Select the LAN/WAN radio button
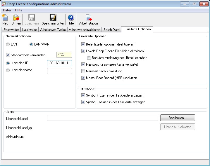Image resolution: width=210 pixels, height=166 pixels. coord(31,44)
